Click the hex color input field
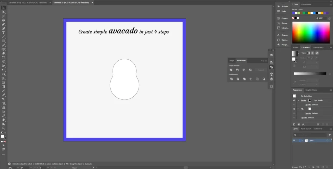 point(323,18)
